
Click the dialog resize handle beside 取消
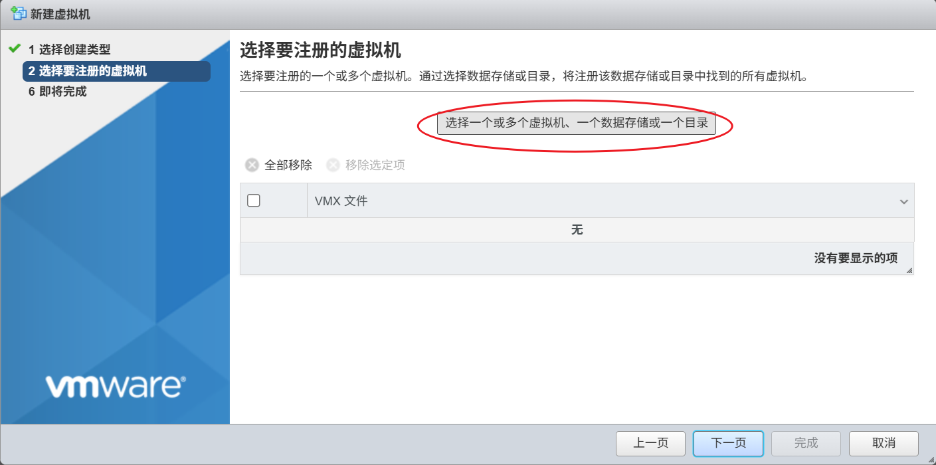point(929,458)
